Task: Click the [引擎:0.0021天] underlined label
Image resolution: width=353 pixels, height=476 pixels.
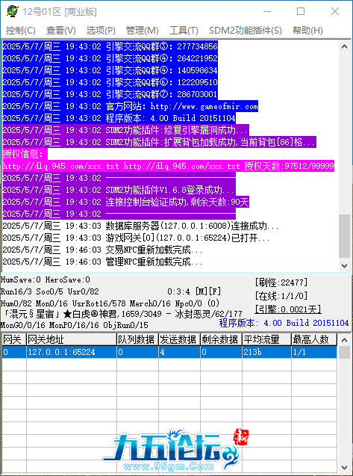Action: pos(288,309)
